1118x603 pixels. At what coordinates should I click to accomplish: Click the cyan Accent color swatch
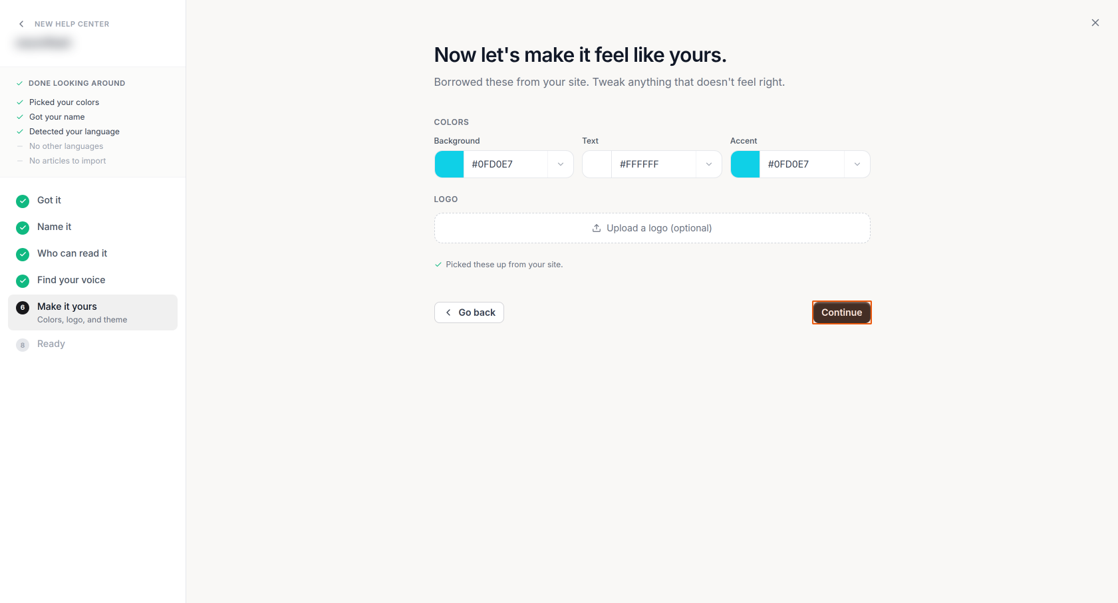[745, 164]
